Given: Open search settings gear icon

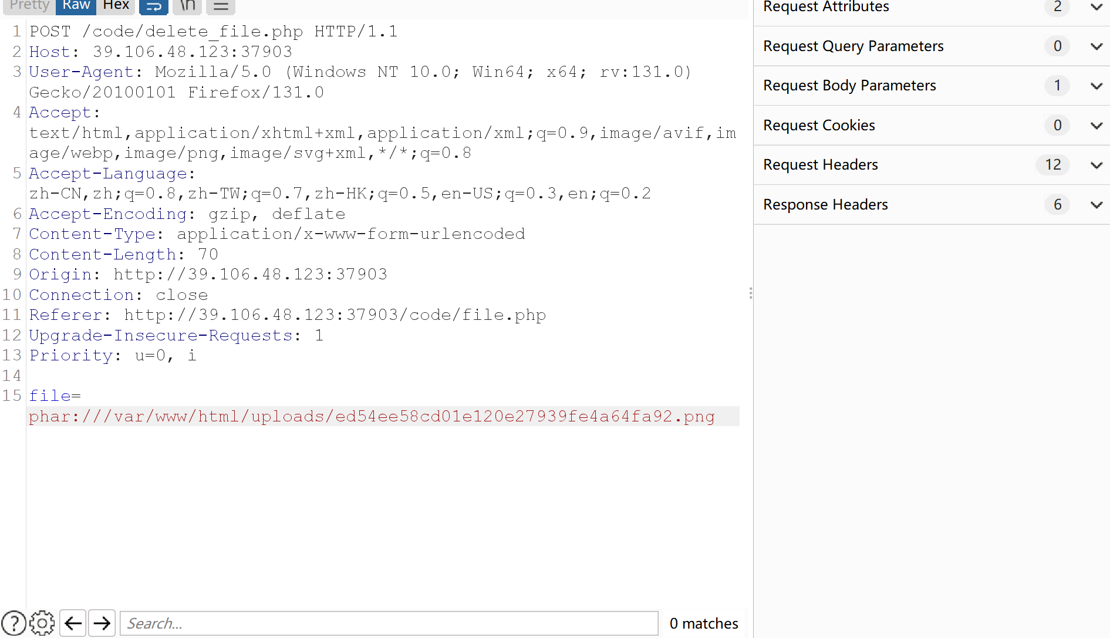Looking at the screenshot, I should coord(42,623).
